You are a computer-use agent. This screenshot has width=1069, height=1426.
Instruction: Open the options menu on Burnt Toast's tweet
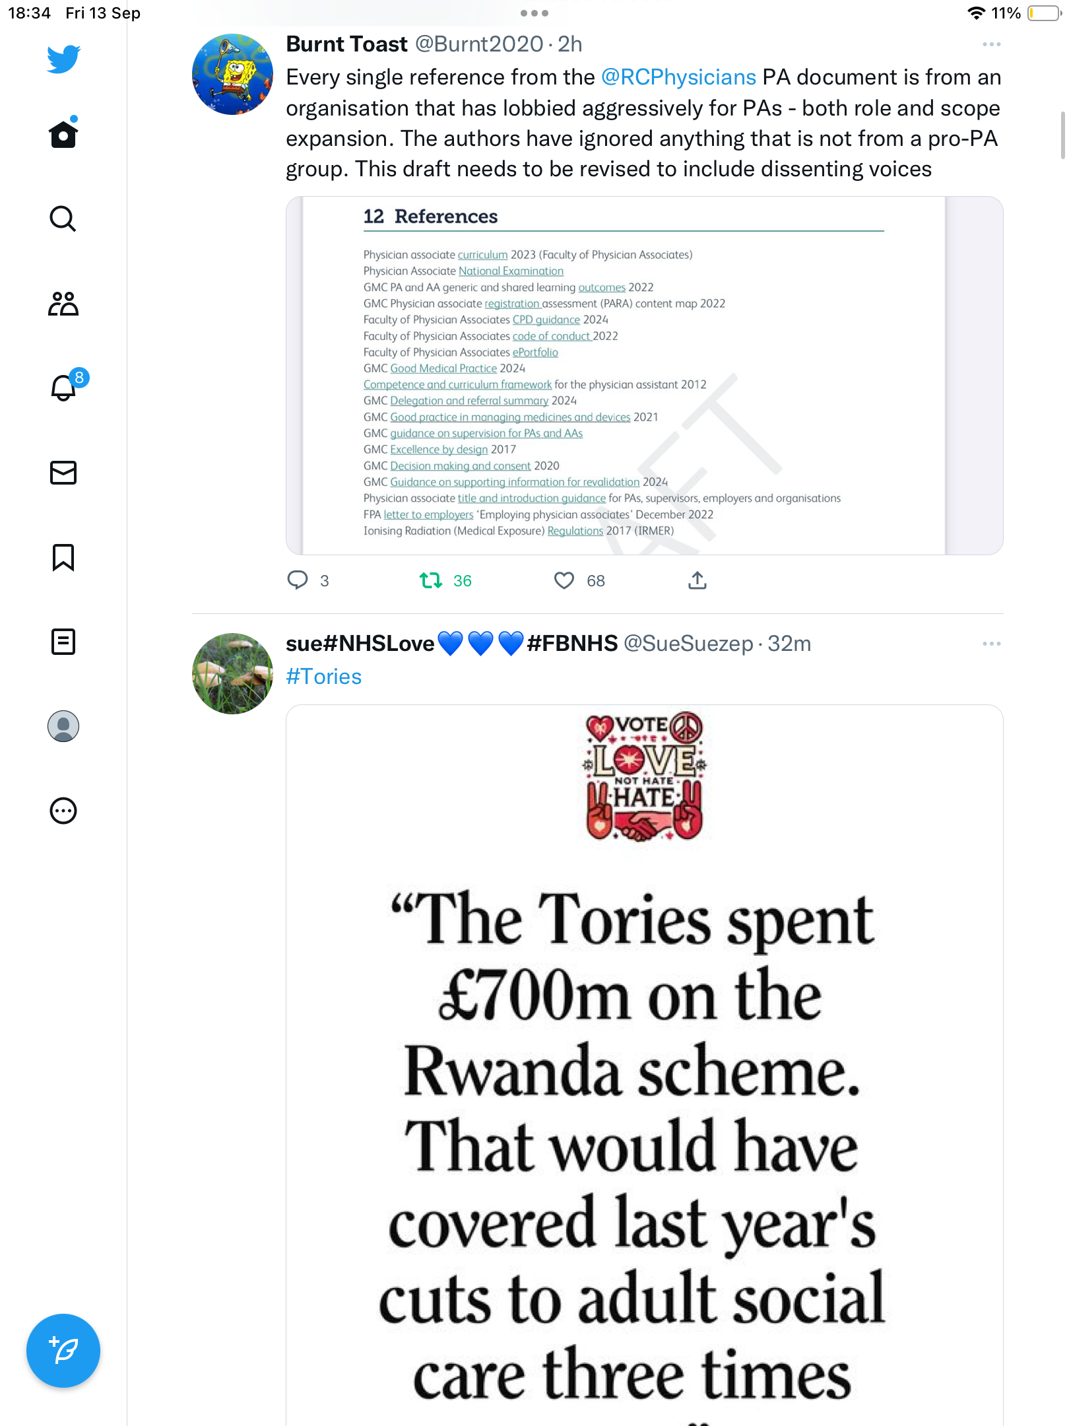click(x=991, y=44)
